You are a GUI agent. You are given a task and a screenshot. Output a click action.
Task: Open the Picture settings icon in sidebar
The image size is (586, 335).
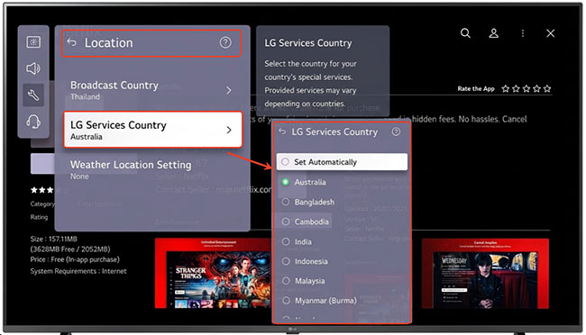33,41
